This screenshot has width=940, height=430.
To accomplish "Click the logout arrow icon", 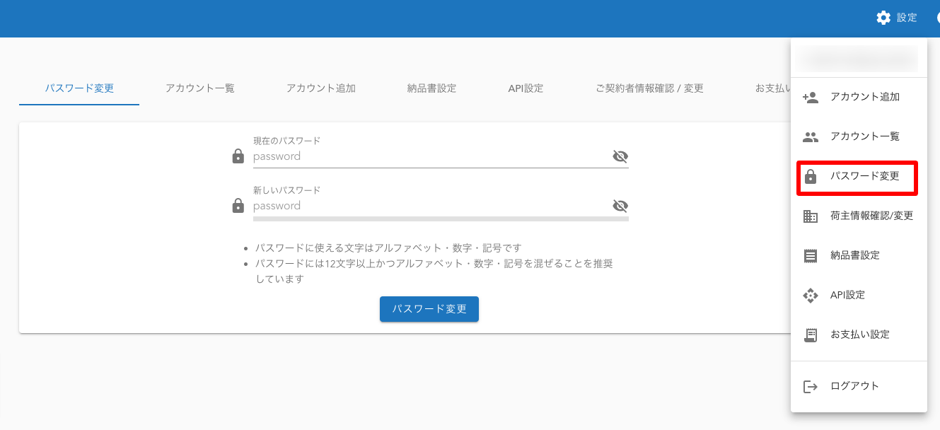I will pyautogui.click(x=811, y=386).
